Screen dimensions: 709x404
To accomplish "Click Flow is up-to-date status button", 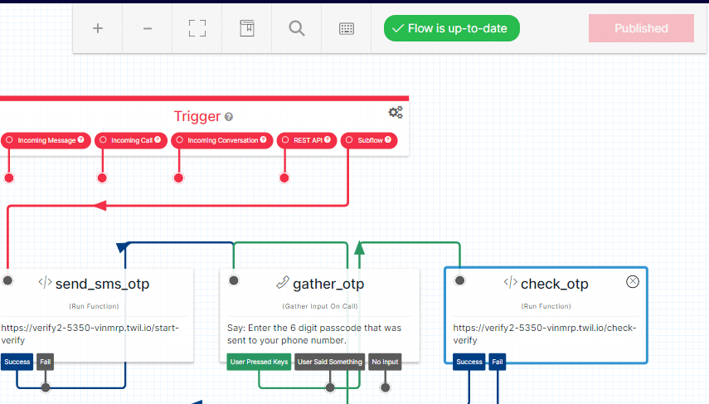I will [x=452, y=28].
